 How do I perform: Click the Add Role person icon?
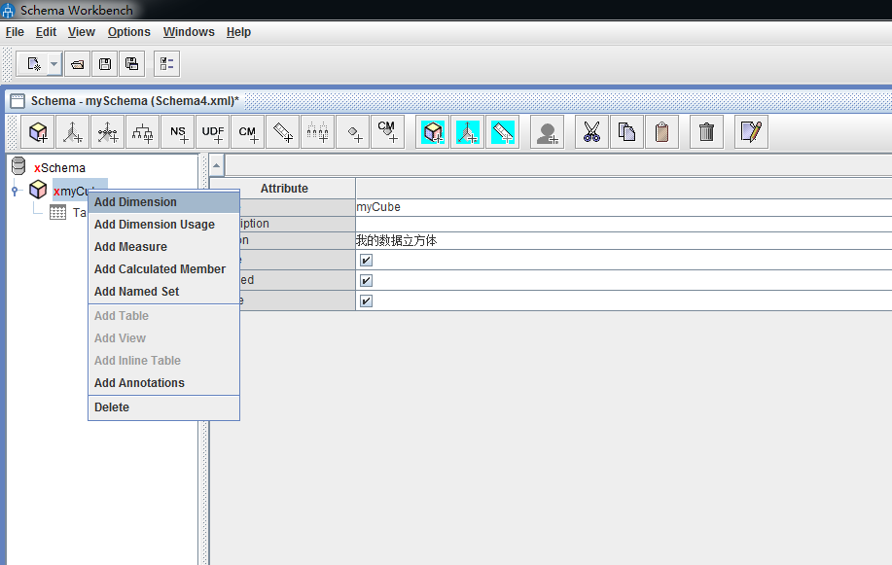[548, 132]
